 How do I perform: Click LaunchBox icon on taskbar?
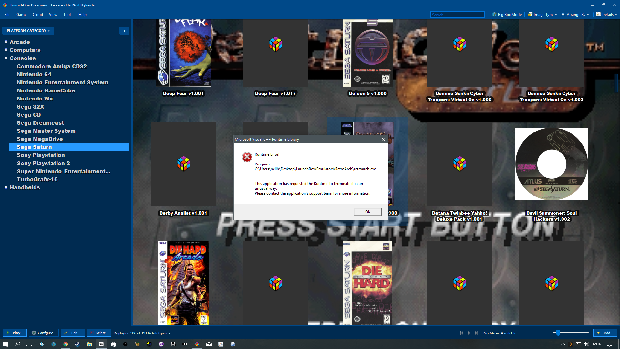pyautogui.click(x=197, y=344)
